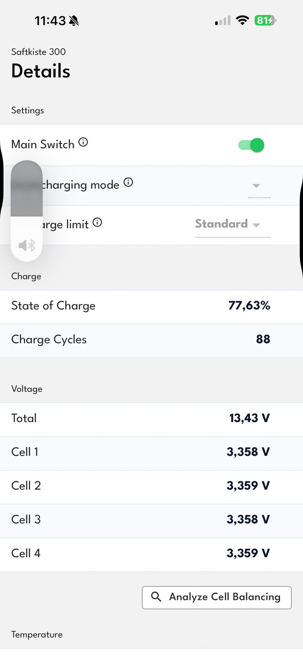Tap the silent mode bell icon
This screenshot has height=656, width=303.
point(74,21)
